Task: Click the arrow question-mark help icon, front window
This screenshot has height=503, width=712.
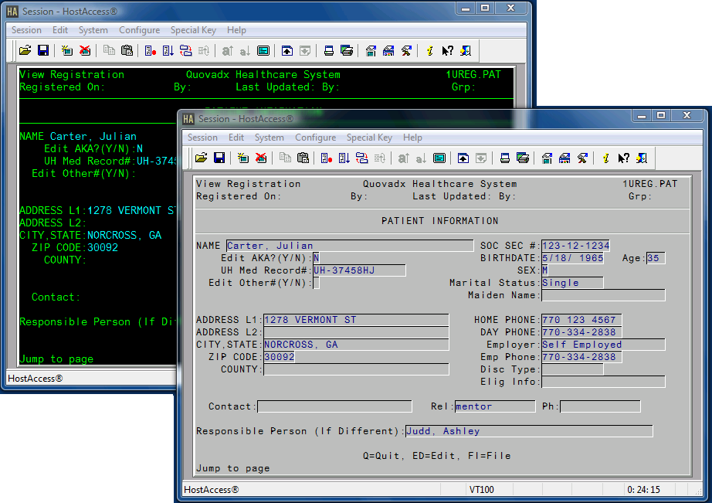Action: click(x=623, y=158)
